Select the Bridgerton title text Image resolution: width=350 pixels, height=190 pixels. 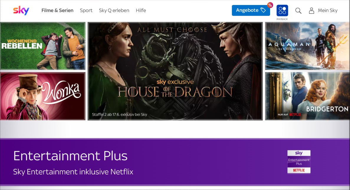[x=327, y=109]
